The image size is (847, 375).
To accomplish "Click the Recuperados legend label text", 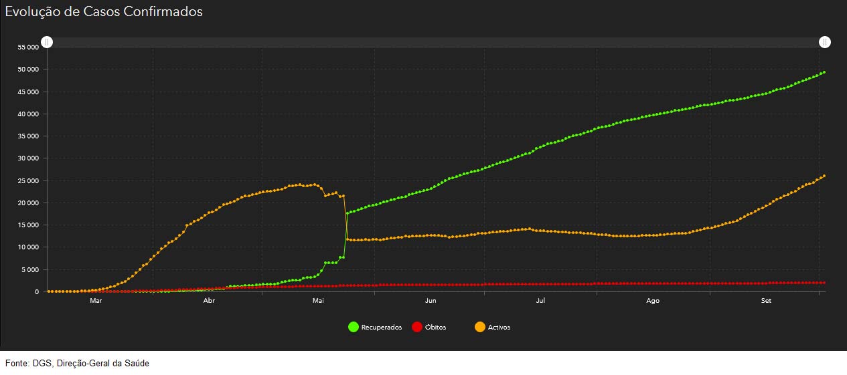I will click(x=382, y=328).
